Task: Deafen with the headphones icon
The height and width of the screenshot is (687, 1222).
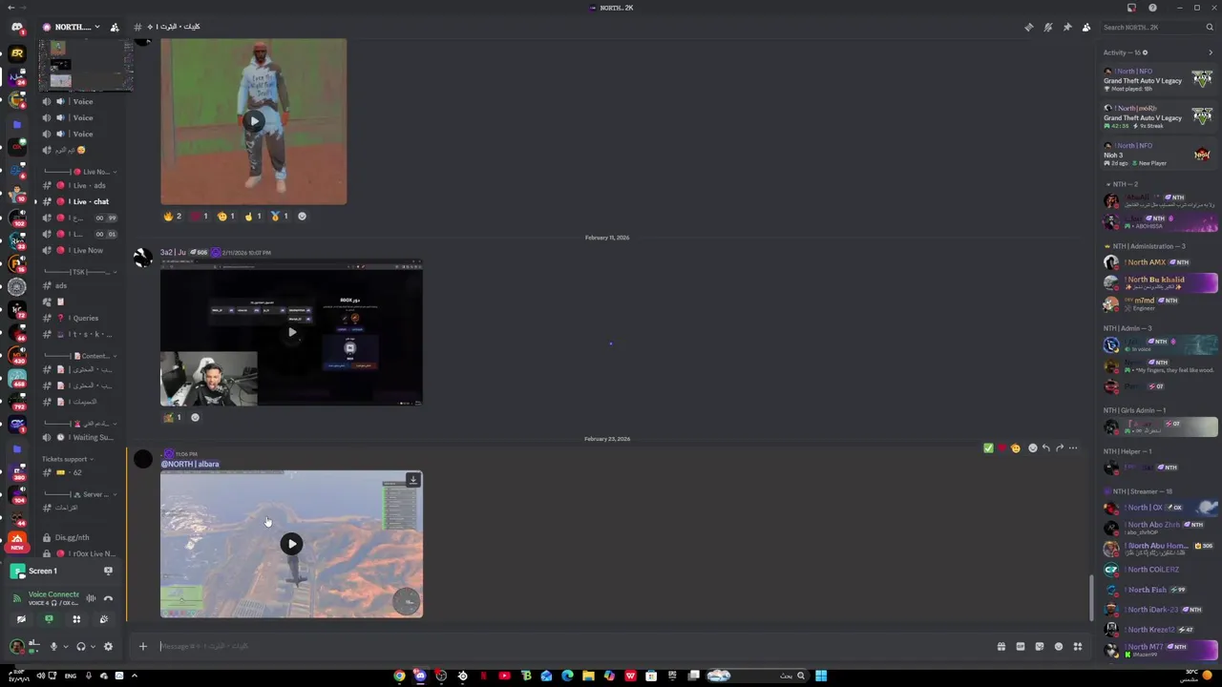Action: coord(81,646)
